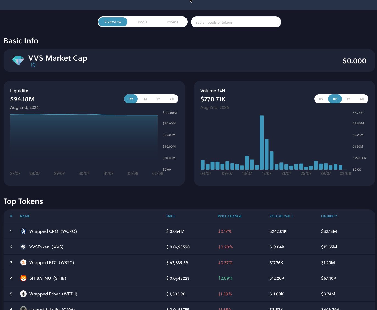
Task: Switch to the Tokens tab
Action: 172,22
